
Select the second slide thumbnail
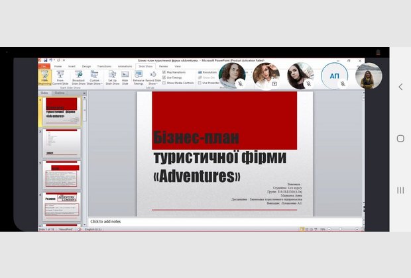(x=62, y=142)
